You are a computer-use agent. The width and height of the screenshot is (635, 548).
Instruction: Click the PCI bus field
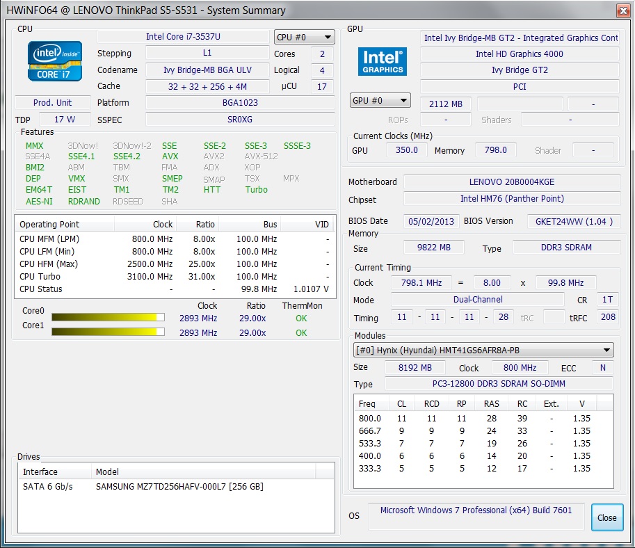click(520, 87)
